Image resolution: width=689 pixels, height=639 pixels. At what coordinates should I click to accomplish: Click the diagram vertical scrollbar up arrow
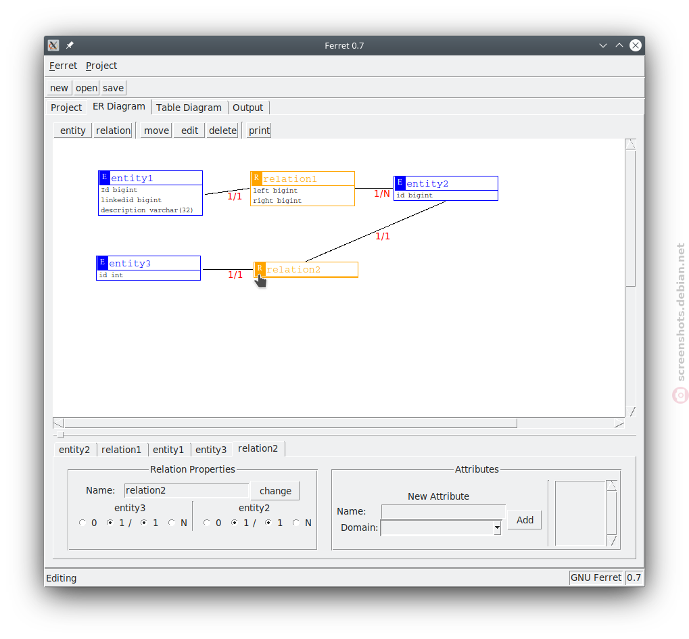(x=631, y=144)
